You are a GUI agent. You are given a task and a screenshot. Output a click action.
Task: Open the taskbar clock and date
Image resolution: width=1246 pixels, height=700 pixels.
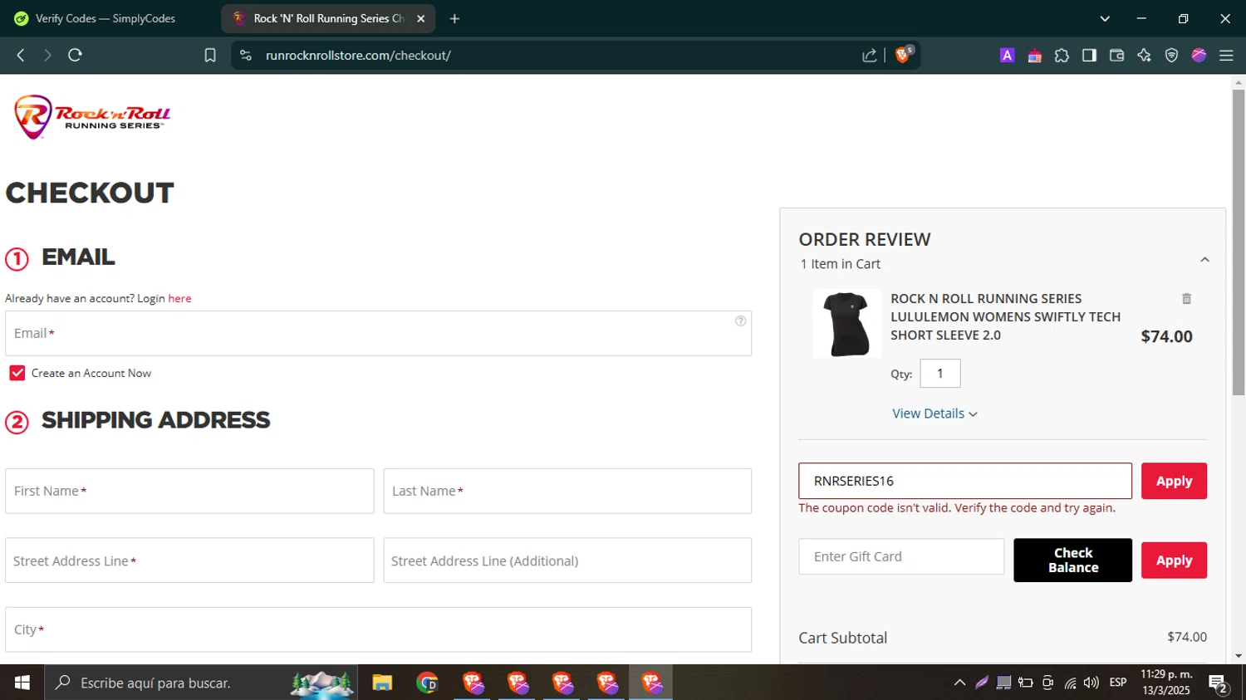tap(1166, 683)
